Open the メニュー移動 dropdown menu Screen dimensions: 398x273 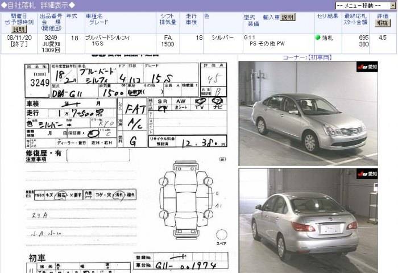(x=365, y=5)
